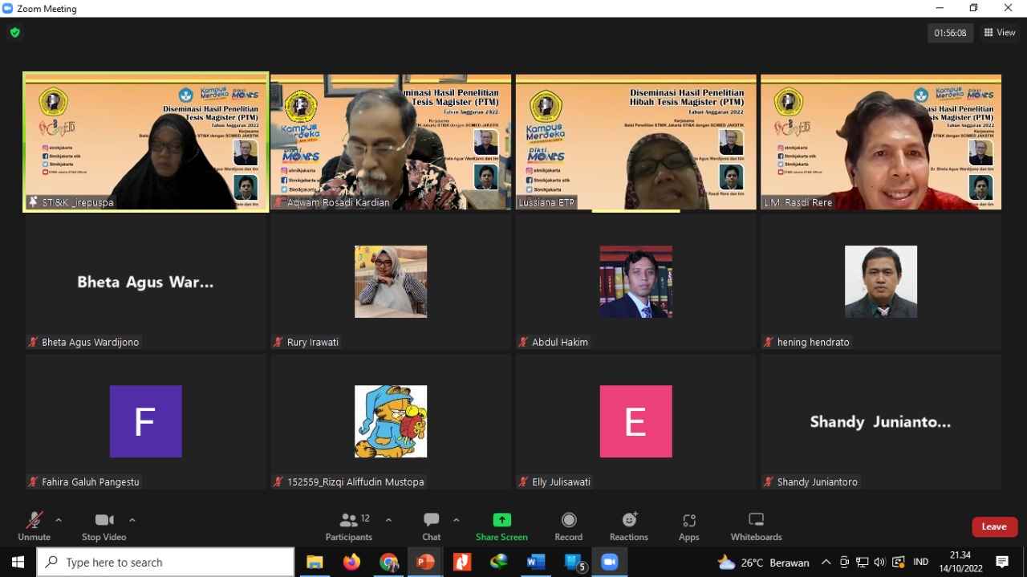Screen dimensions: 1027x577
Task: Click the 'Elly Julisawati' name label
Action: pyautogui.click(x=561, y=482)
